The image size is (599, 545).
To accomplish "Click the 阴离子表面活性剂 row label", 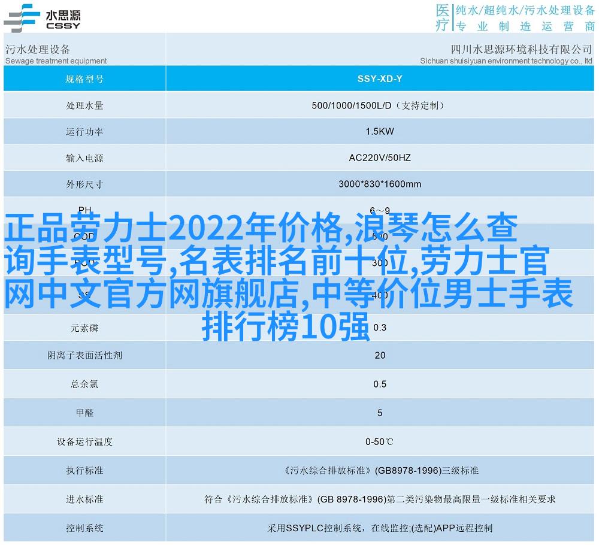I will pos(84,356).
